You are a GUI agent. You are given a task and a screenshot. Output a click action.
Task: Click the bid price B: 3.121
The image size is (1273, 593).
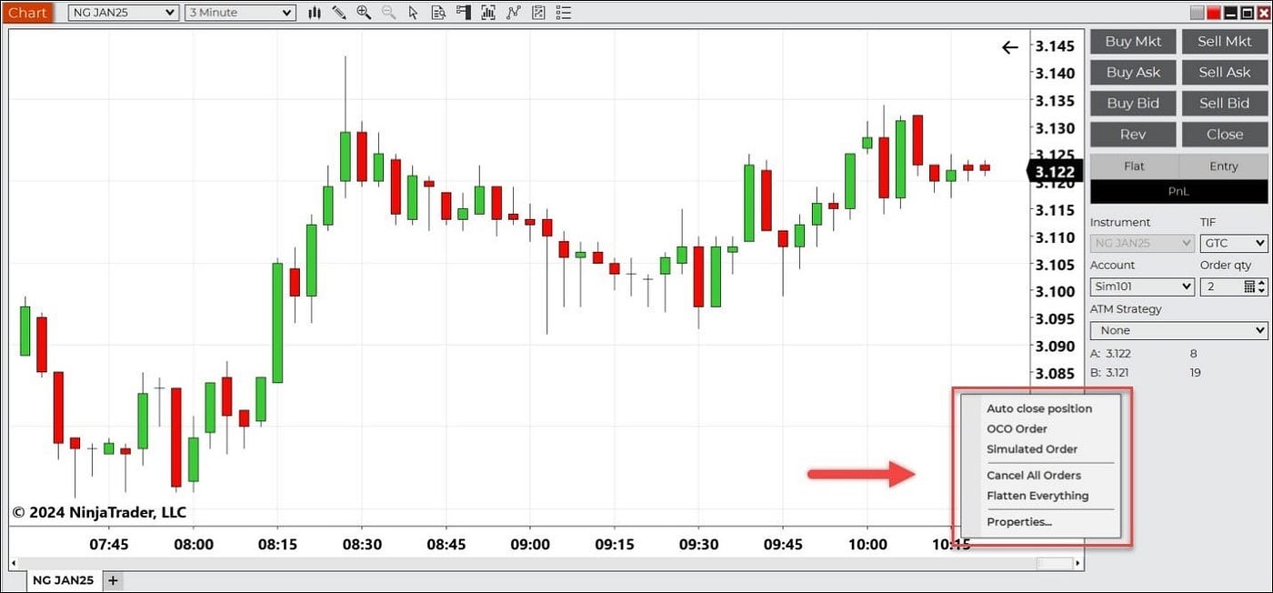[x=1111, y=372]
